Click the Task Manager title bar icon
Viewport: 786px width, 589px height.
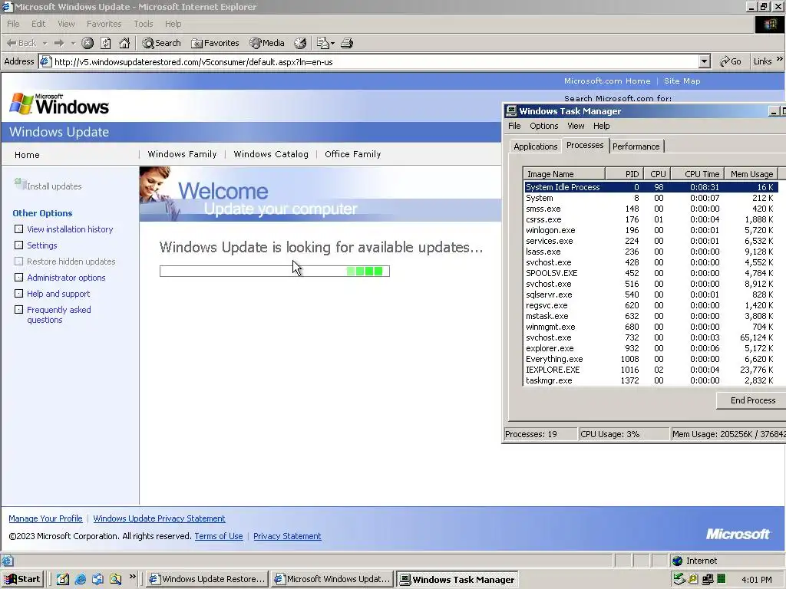(510, 111)
